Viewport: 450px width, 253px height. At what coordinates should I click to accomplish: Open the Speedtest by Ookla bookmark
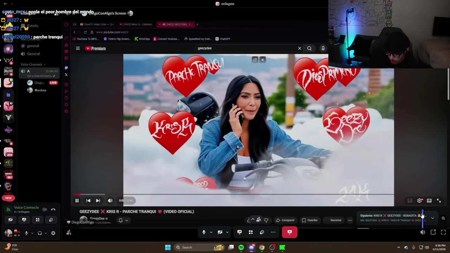pos(198,39)
